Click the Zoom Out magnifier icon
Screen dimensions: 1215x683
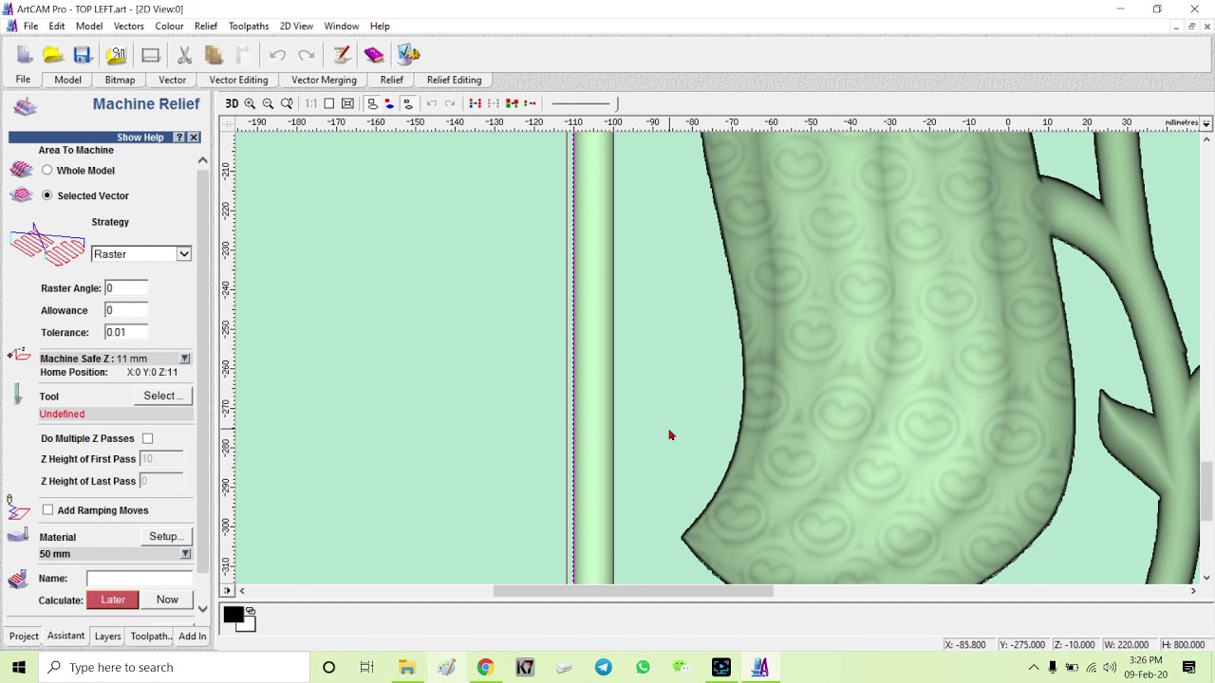(x=268, y=103)
